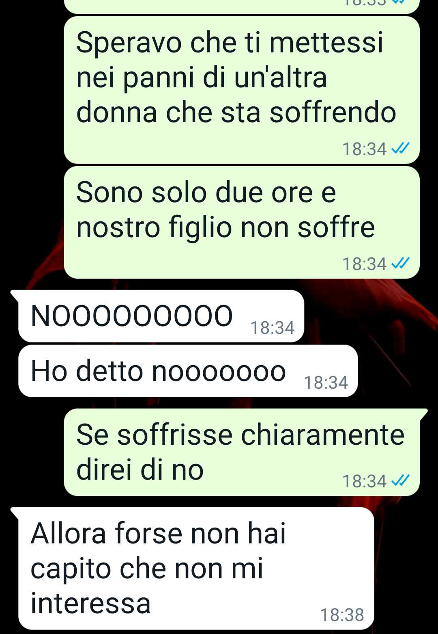Screen dimensions: 438x634
Task: Select the "NOOOOOOOOO" incoming message bubble
Action: tap(161, 316)
